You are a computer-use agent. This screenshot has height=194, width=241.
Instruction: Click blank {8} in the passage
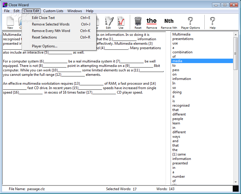coord(52,66)
